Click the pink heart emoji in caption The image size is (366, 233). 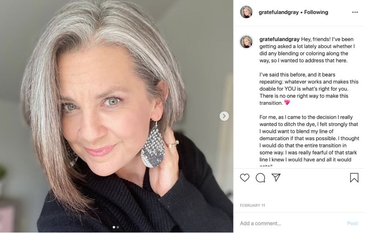(287, 102)
